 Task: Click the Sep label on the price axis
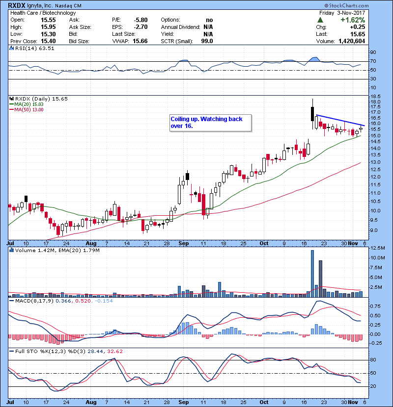tap(183, 243)
